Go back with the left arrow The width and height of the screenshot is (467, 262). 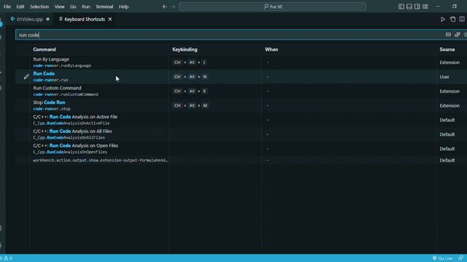point(165,7)
